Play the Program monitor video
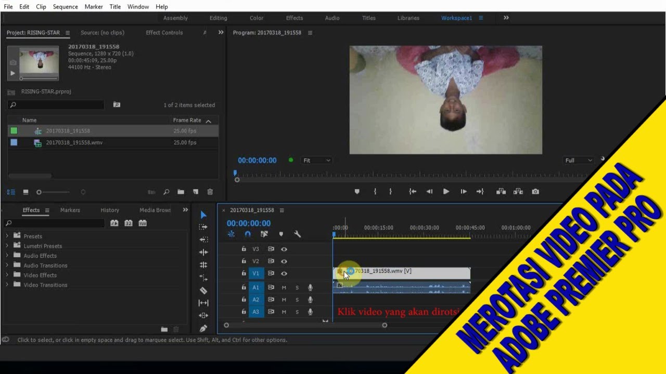This screenshot has height=374, width=666. point(446,192)
